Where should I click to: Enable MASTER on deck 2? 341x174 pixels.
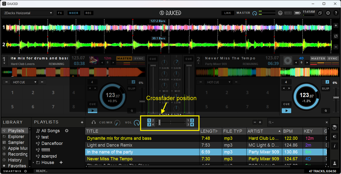coord(318,58)
